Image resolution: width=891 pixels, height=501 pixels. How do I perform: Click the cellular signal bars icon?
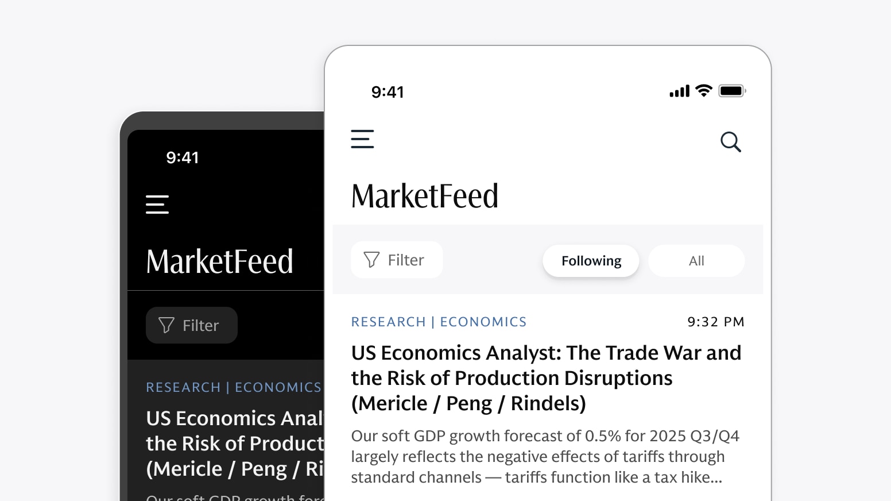(679, 91)
